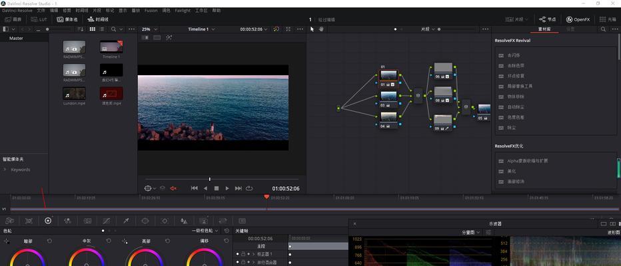Click the media pool search magnifier
This screenshot has height=266, width=621.
point(114,29)
